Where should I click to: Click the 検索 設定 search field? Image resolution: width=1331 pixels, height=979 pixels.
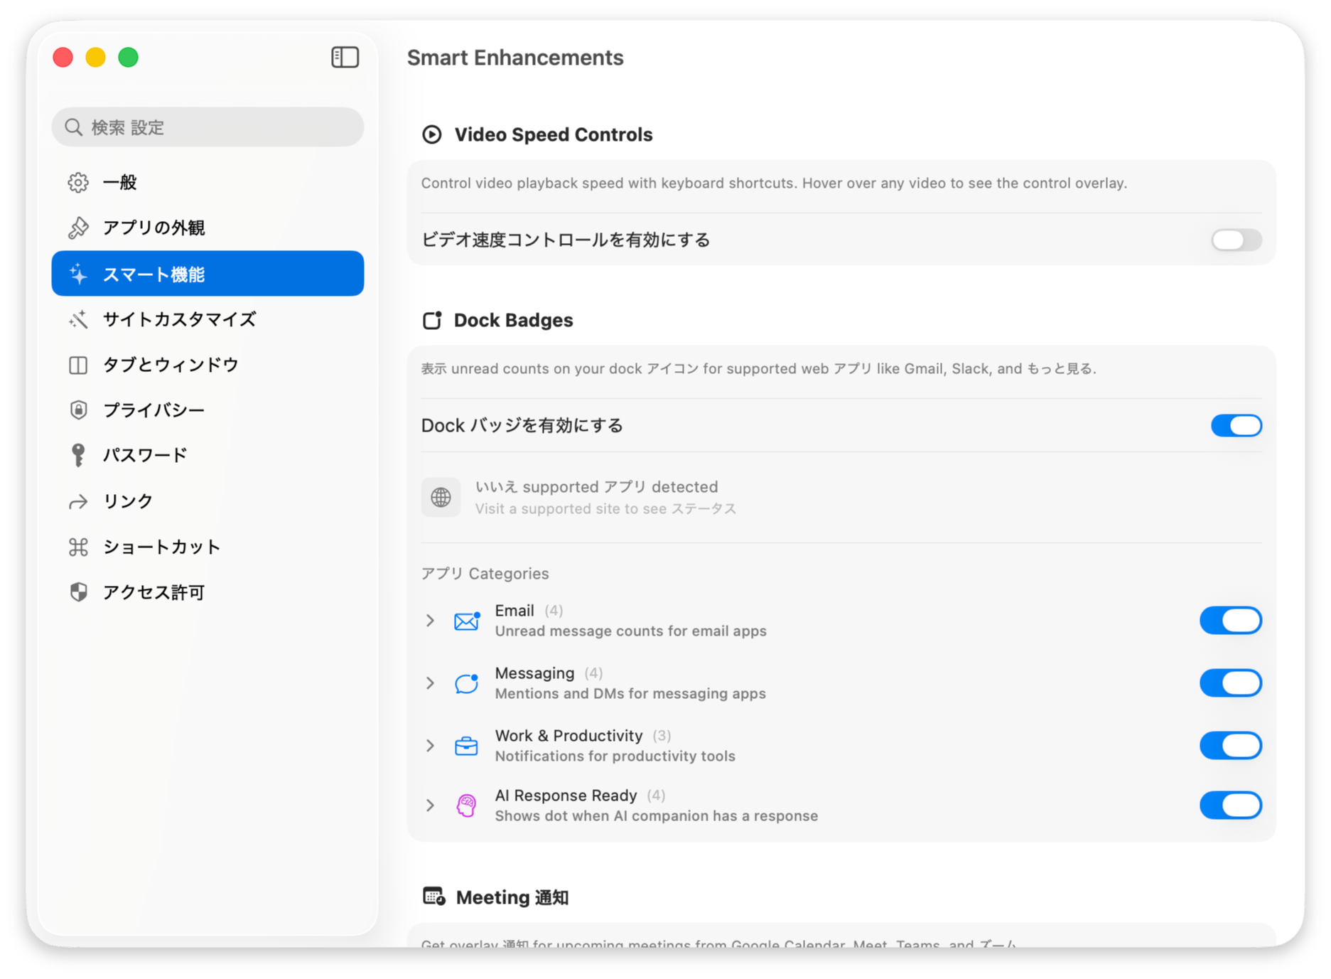click(x=208, y=127)
